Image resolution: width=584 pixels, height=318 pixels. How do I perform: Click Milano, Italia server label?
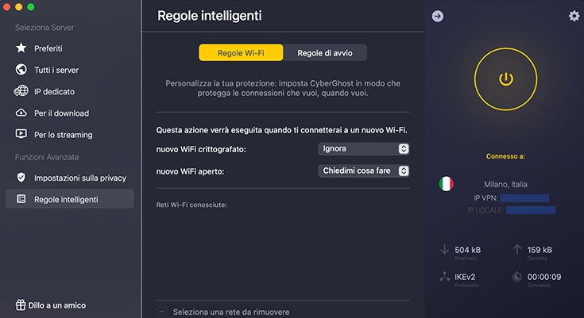point(505,184)
